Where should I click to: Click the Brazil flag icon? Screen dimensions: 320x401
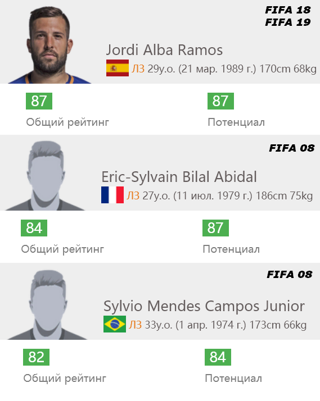tap(115, 324)
